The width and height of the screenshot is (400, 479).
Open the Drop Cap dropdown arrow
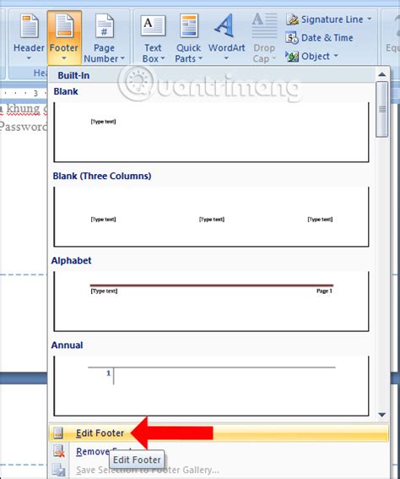(273, 58)
